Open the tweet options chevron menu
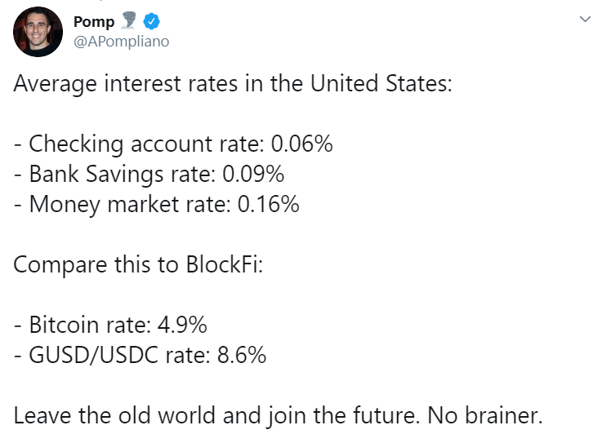Image resolution: width=602 pixels, height=443 pixels. point(585,19)
